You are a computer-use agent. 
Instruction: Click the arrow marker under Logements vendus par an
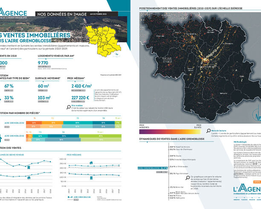[x=46, y=59]
